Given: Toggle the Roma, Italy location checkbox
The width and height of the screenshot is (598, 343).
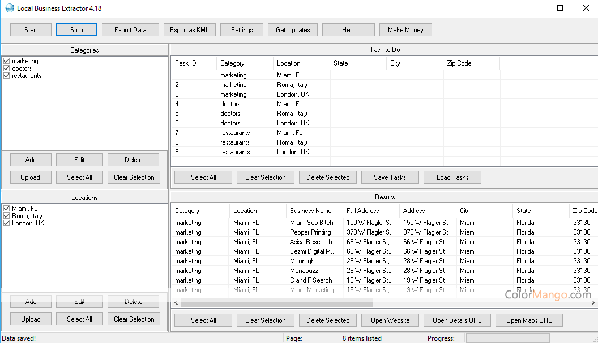Looking at the screenshot, I should point(7,216).
